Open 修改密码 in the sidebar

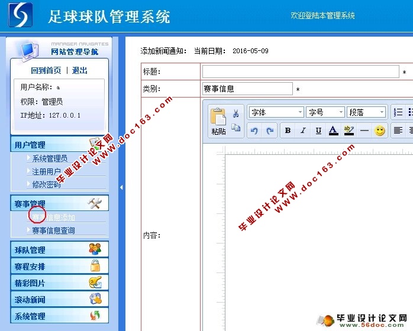[46, 184]
